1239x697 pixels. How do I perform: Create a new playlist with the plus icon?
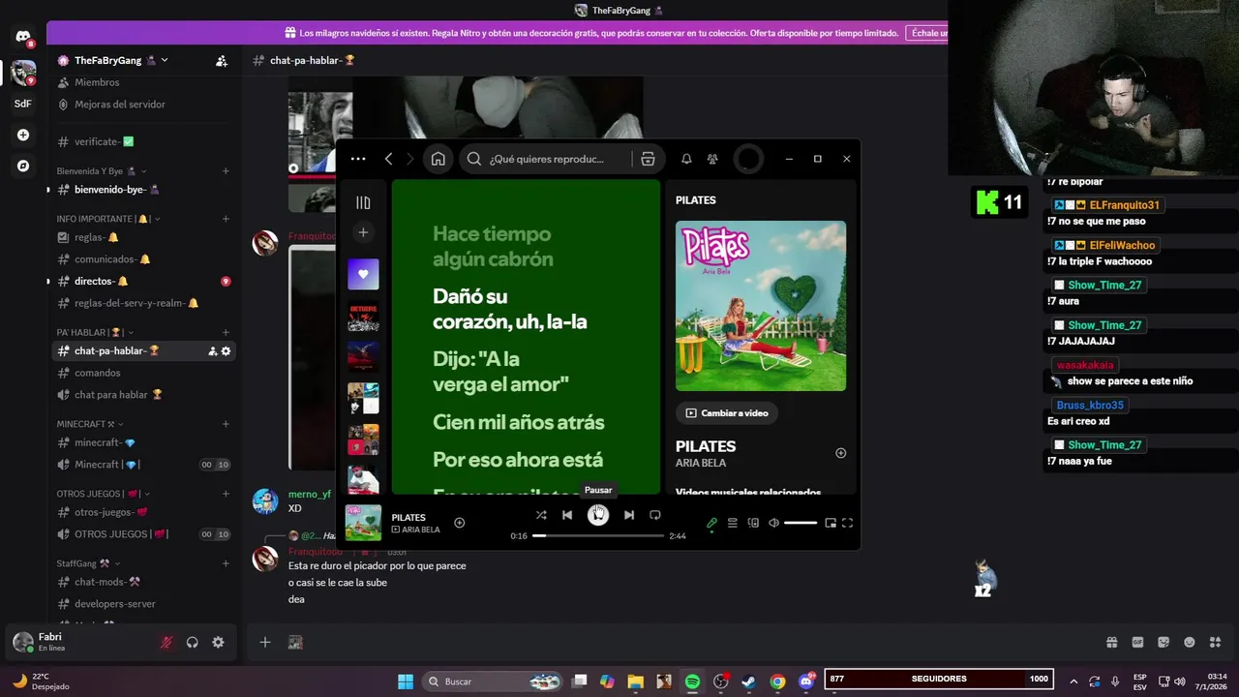(x=363, y=232)
